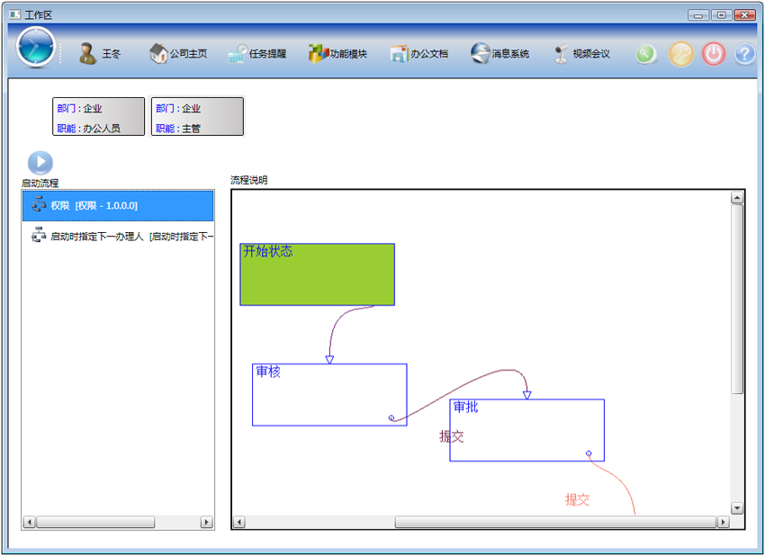Launch 视频会议 webcam icon

(x=561, y=54)
